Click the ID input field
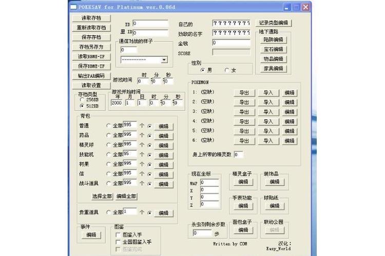The width and height of the screenshot is (385, 256). coord(150,24)
